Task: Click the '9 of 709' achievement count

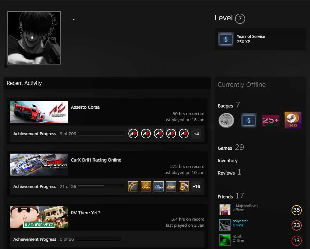Action: pyautogui.click(x=68, y=134)
